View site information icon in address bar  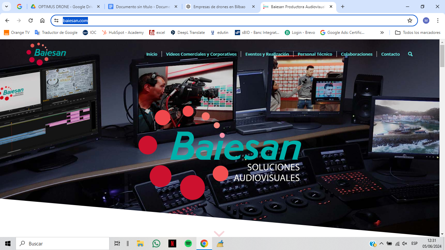coord(57,21)
